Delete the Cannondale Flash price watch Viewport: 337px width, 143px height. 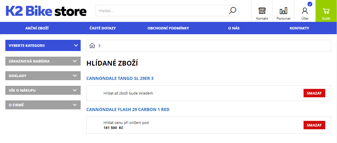click(x=314, y=125)
